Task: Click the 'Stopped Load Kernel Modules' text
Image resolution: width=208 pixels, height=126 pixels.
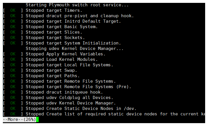Action: (62, 59)
